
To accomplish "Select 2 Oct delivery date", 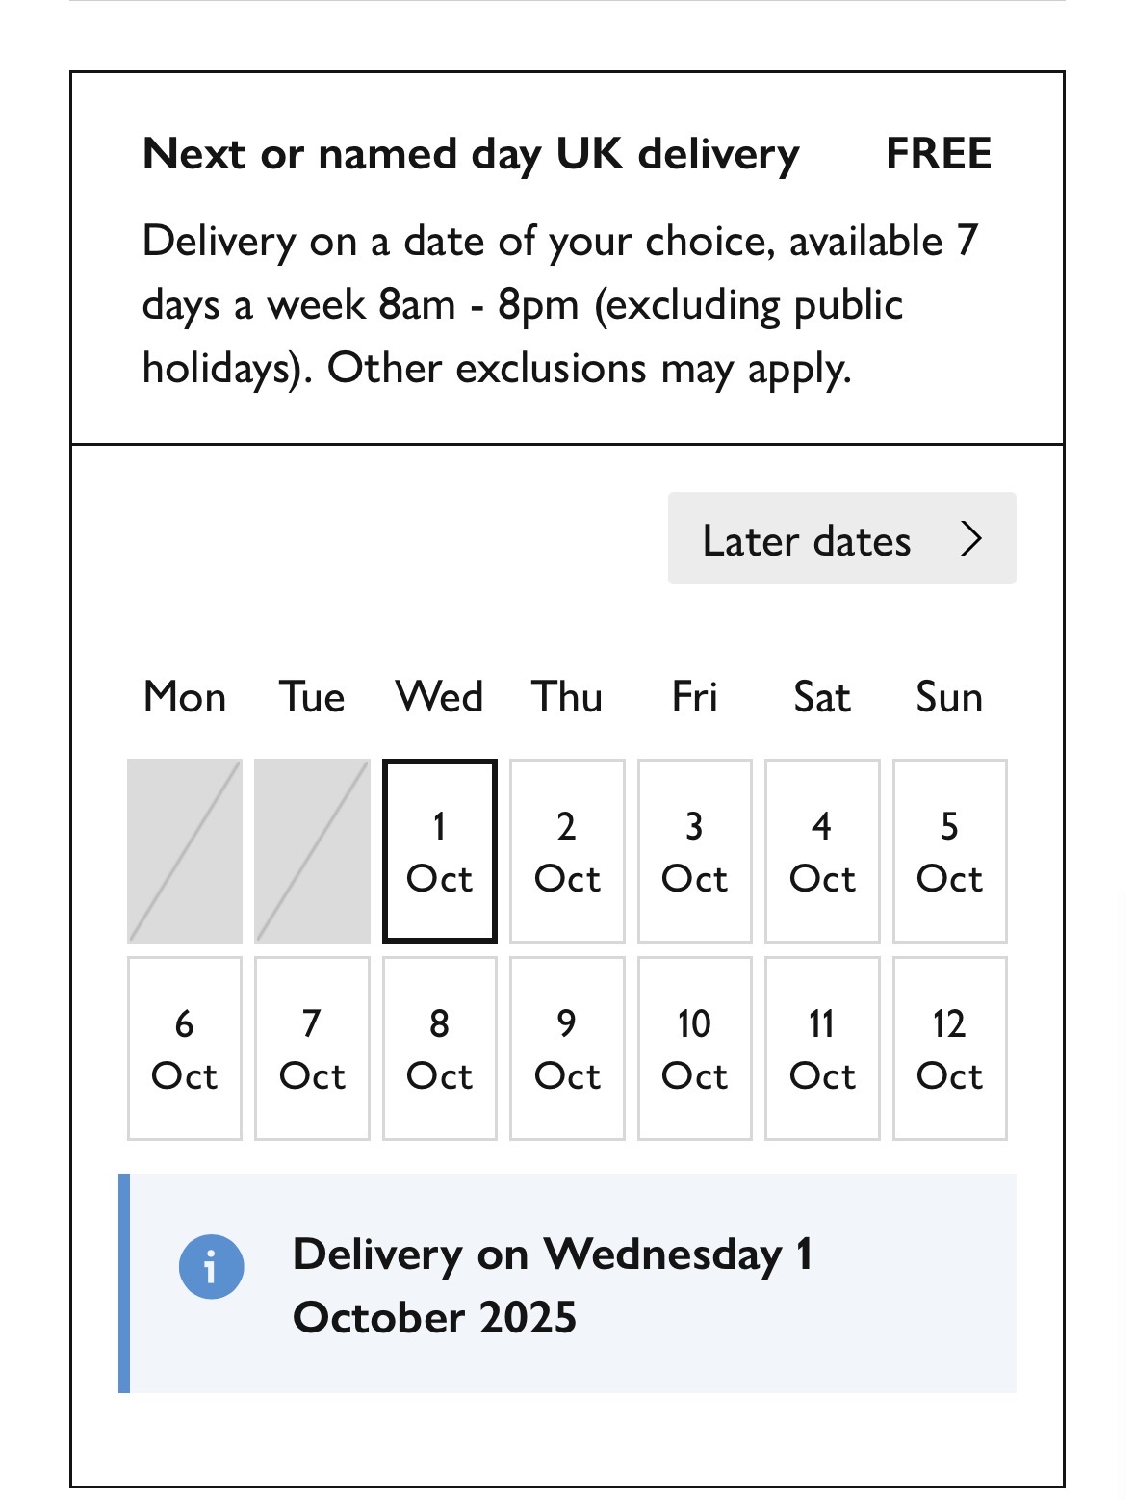I will 567,851.
